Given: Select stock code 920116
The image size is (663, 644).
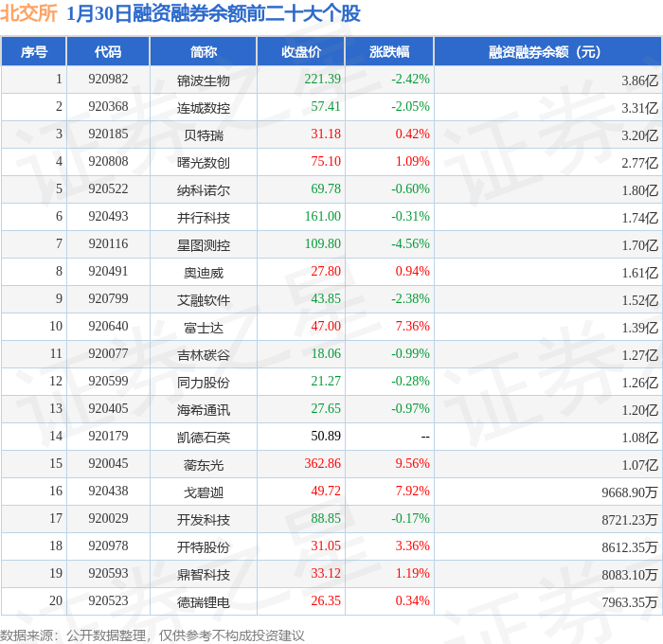Looking at the screenshot, I should pyautogui.click(x=108, y=244).
